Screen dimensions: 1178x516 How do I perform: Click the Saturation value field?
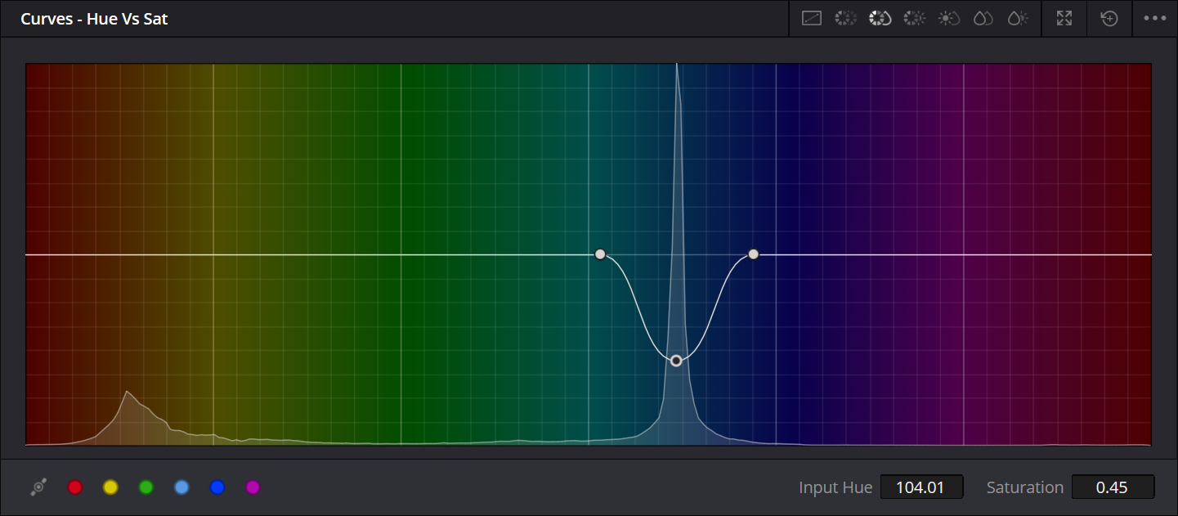pos(1113,487)
